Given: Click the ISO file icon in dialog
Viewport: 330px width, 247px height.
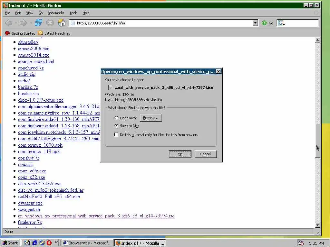Looking at the screenshot, I should 111,87.
